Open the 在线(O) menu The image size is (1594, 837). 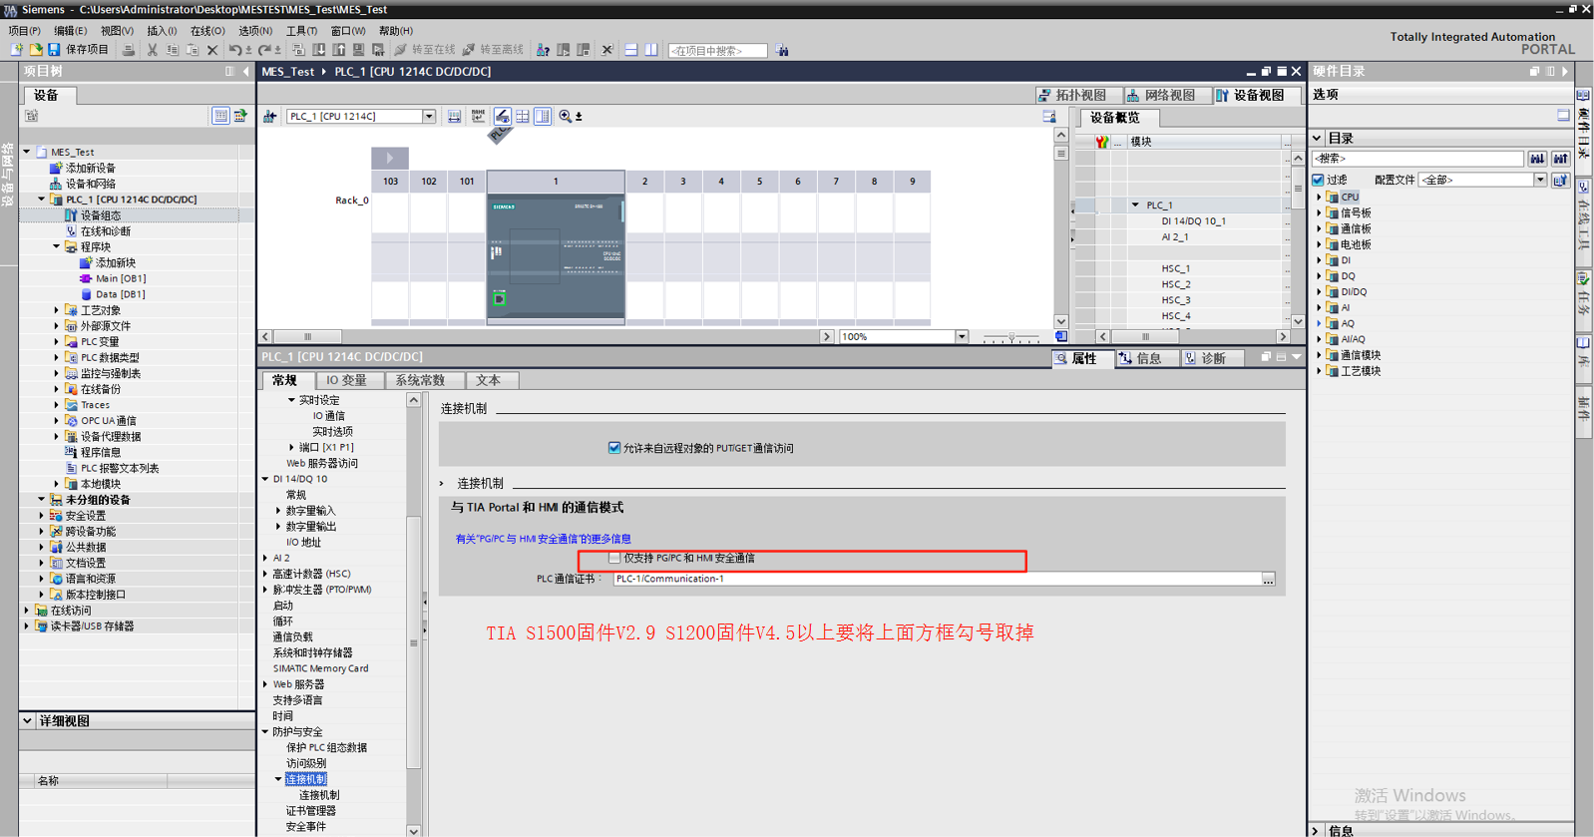click(207, 31)
